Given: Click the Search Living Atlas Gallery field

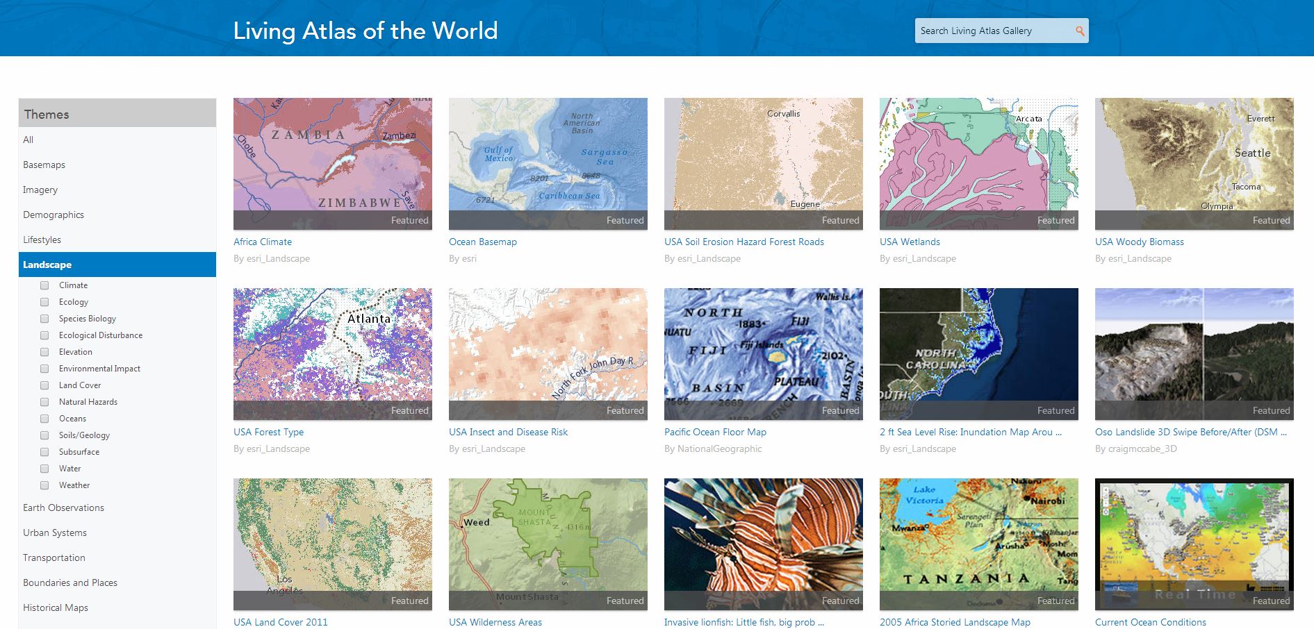Looking at the screenshot, I should pyautogui.click(x=1001, y=31).
